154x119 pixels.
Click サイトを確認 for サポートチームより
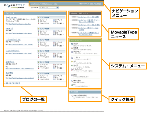coord(59,46)
